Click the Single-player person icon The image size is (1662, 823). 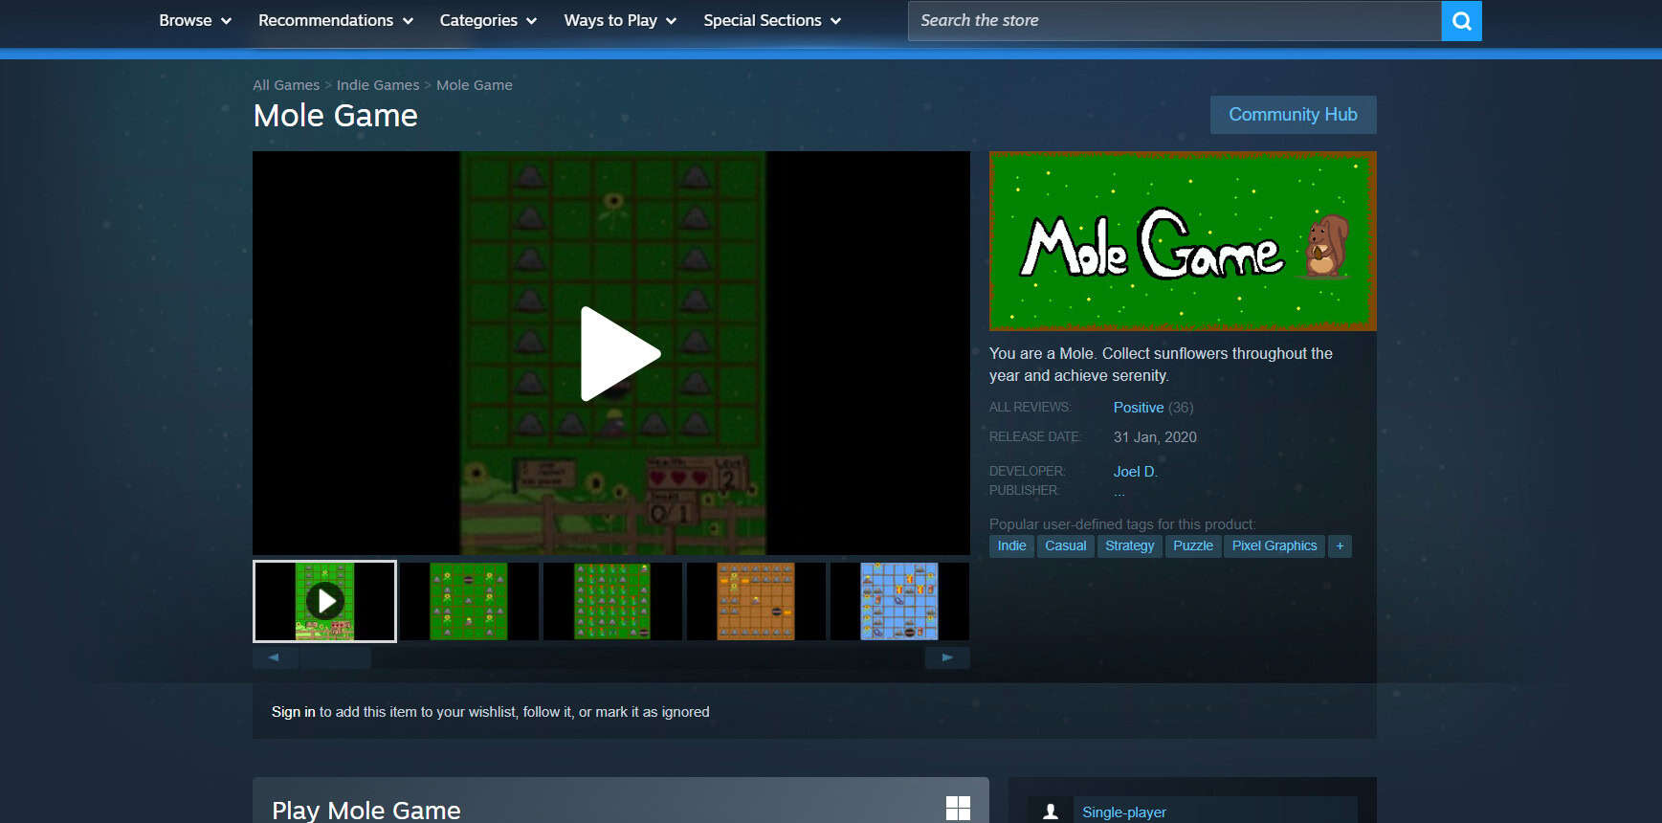point(1050,812)
